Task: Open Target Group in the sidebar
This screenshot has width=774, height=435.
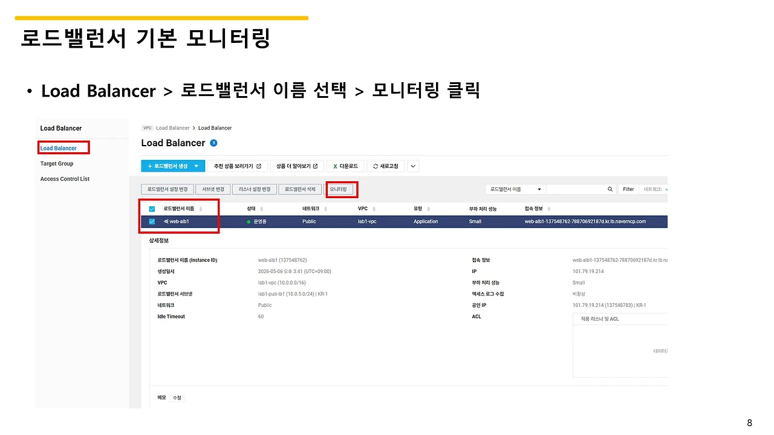Action: coord(57,164)
